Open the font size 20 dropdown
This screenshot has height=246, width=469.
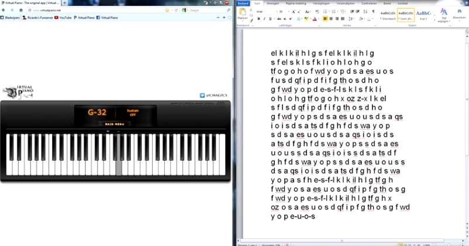coord(289,12)
